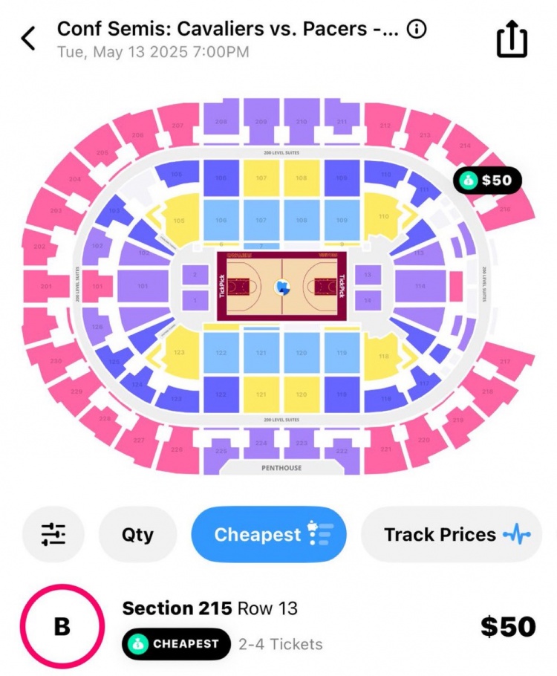Image resolution: width=557 pixels, height=676 pixels.
Task: Choose light blue section 121
Action: (261, 353)
